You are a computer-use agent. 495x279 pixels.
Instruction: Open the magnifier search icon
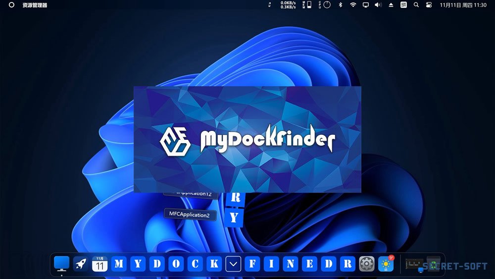coord(416,5)
